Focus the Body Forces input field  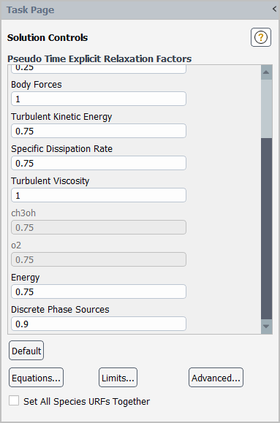(x=99, y=99)
